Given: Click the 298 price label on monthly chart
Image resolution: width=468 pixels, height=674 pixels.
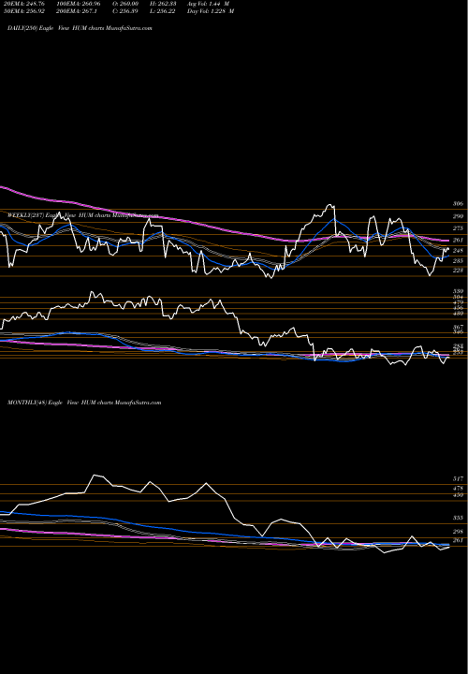Looking at the screenshot, I should point(458,532).
